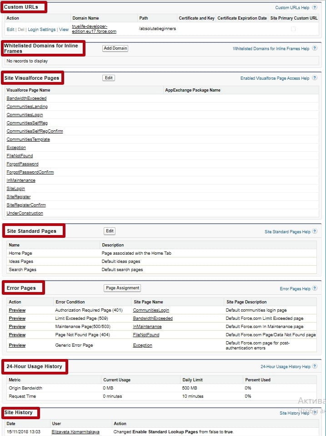Screen dimensions: 326x436
Task: Open InMaintenance in Error Pages table
Action: pyautogui.click(x=147, y=327)
